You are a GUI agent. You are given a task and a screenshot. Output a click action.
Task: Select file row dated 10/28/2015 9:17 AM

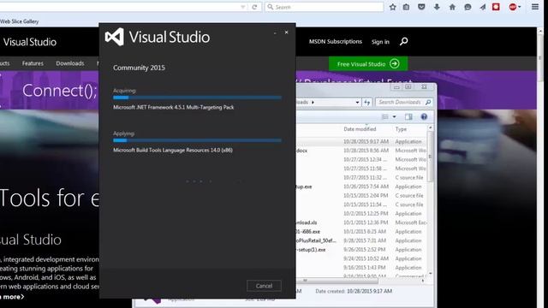(361, 141)
